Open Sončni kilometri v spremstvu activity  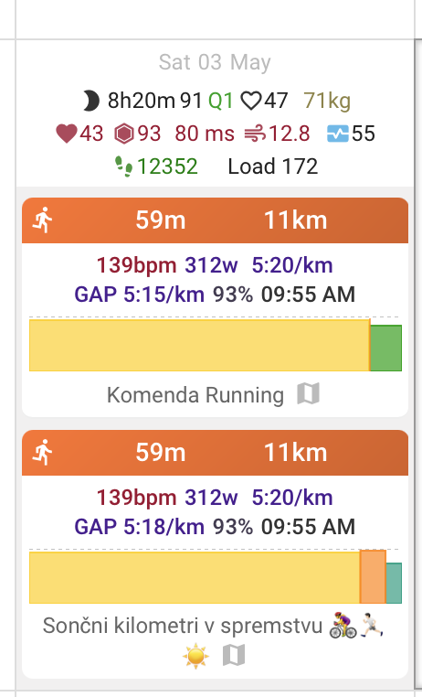click(x=183, y=626)
